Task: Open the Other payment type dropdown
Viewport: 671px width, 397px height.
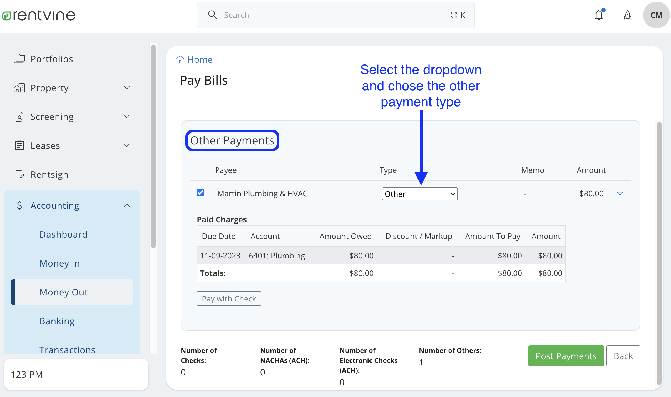Action: (419, 194)
